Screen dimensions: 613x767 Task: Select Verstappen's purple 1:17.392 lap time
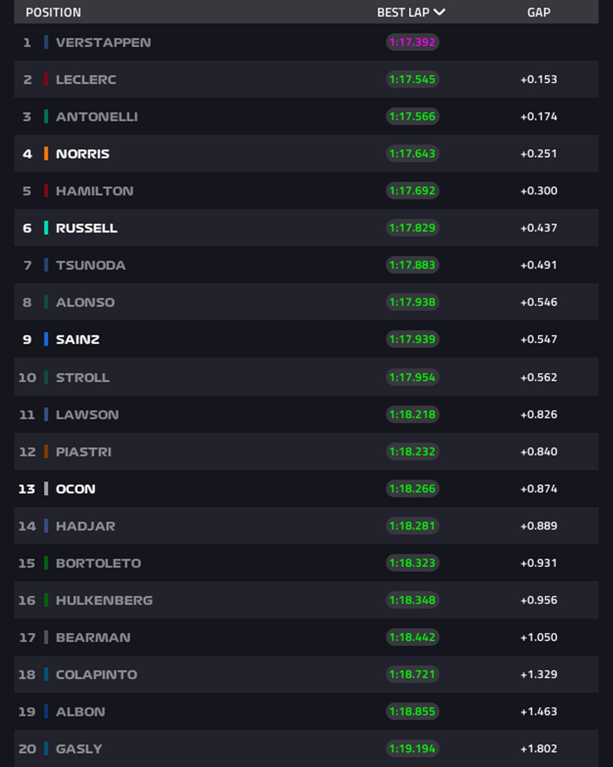tap(412, 42)
